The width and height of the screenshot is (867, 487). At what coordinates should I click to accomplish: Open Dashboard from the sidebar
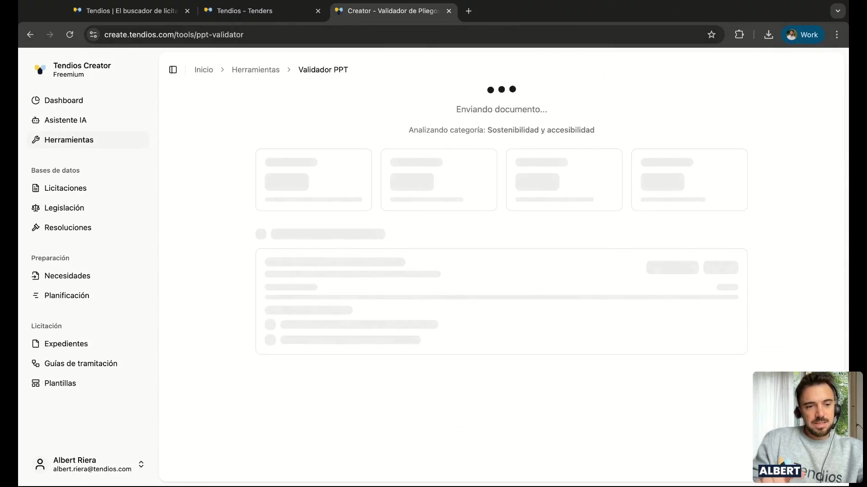63,100
